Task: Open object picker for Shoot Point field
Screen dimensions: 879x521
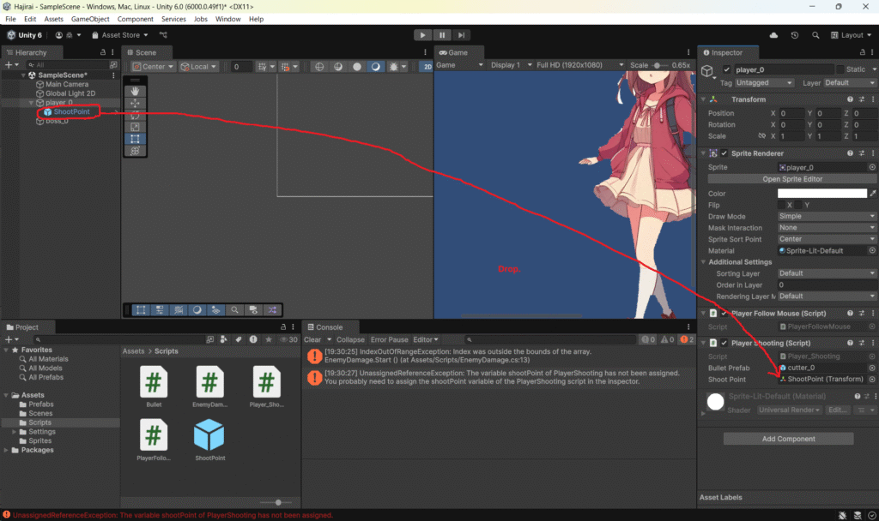Action: (872, 379)
